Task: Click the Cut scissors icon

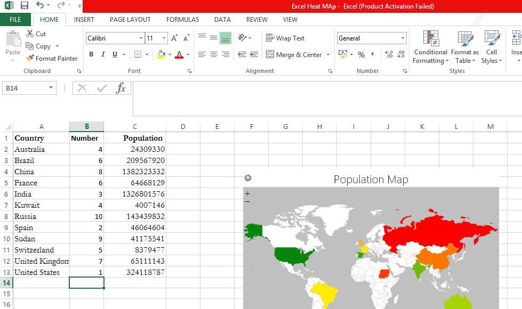Action: click(30, 34)
